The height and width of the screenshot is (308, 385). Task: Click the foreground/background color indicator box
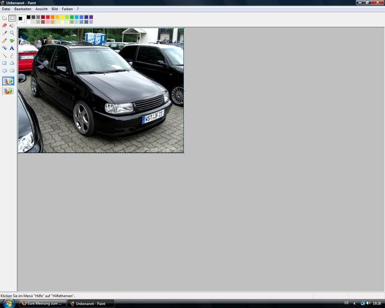click(x=21, y=19)
